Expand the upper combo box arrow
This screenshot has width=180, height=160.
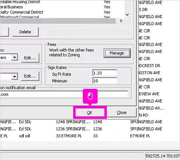(x=14, y=58)
